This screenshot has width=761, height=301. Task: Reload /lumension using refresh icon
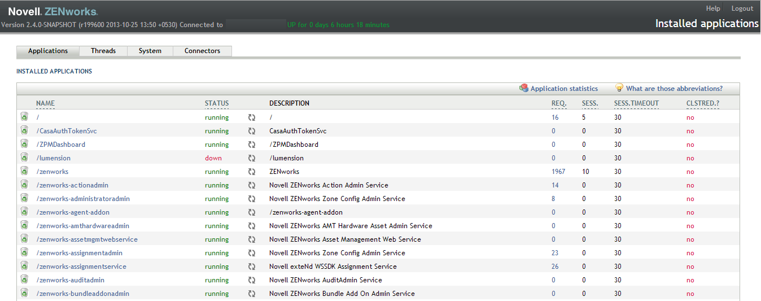pyautogui.click(x=252, y=158)
